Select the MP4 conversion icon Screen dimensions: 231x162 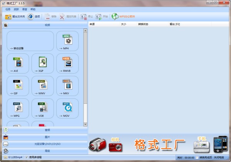click(x=67, y=40)
